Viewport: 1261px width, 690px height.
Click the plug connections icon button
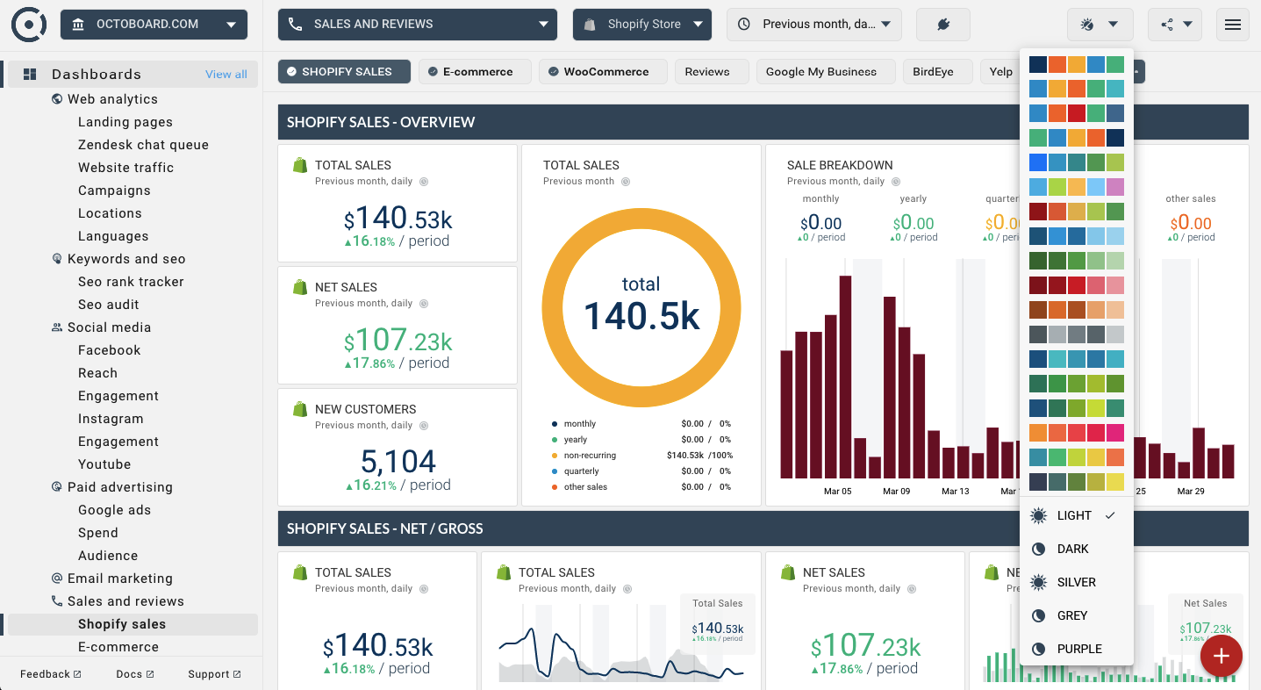point(942,25)
